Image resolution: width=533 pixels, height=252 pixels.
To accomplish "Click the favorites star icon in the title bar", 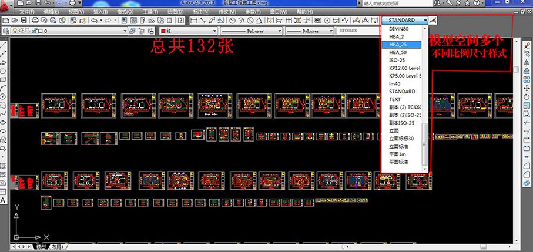I will pos(467,3).
